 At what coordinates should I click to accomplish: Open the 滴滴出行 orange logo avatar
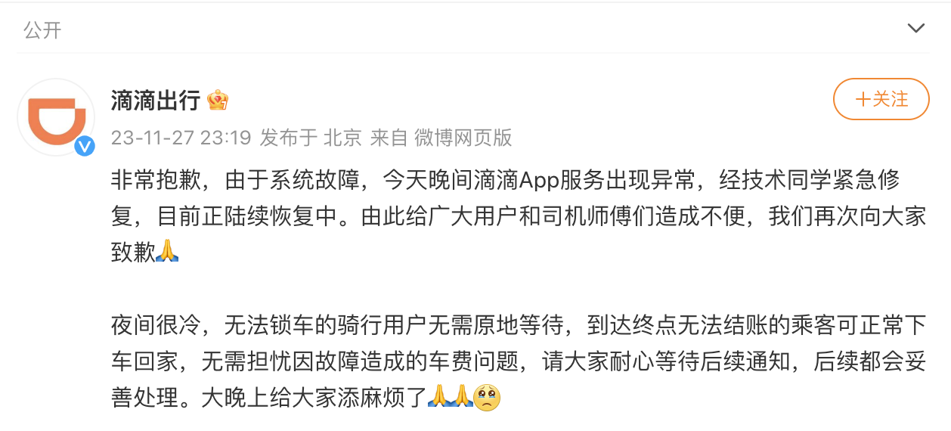tap(57, 117)
